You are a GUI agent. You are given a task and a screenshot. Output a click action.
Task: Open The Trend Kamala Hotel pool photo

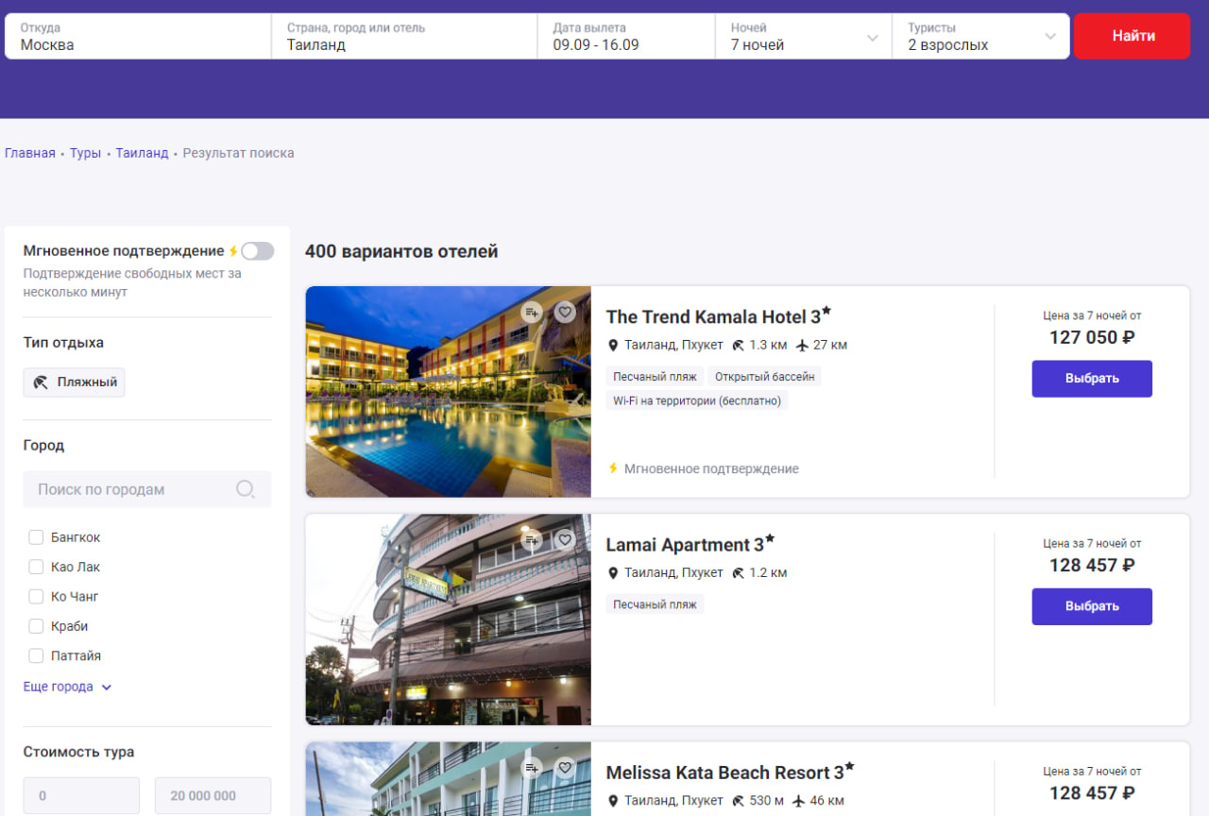tap(449, 392)
